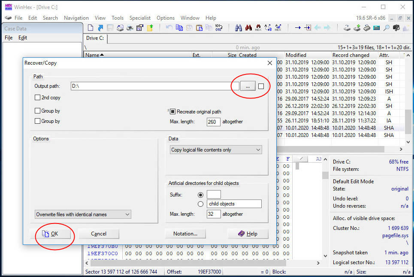This screenshot has width=414, height=277.
Task: Click the Open folder icon with green arrow
Action: [150, 28]
